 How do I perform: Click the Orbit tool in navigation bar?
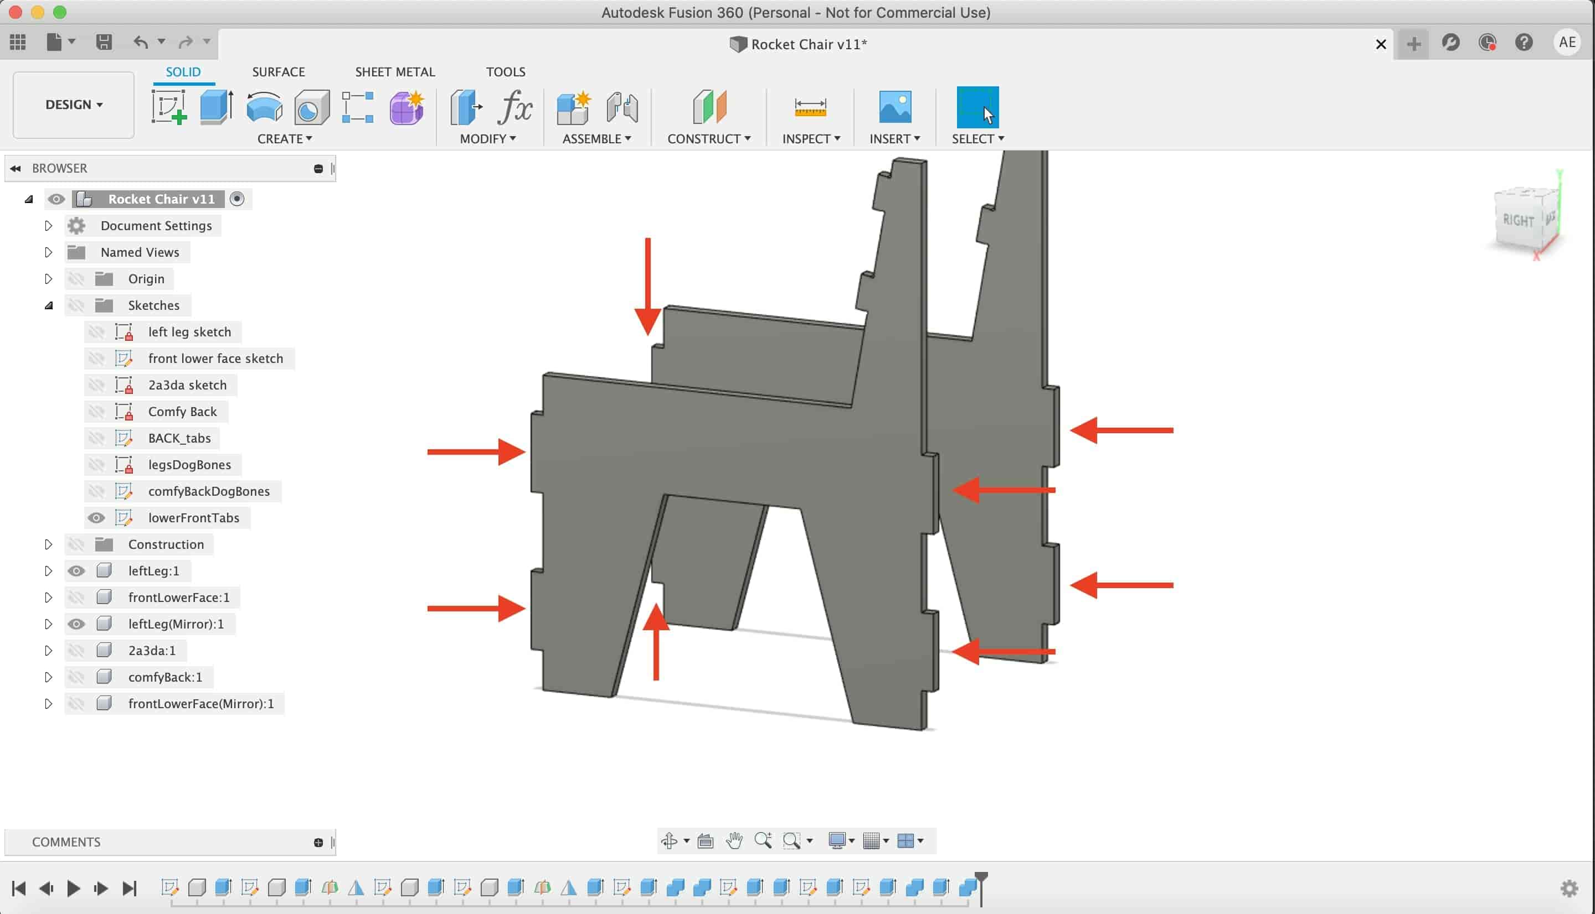670,840
